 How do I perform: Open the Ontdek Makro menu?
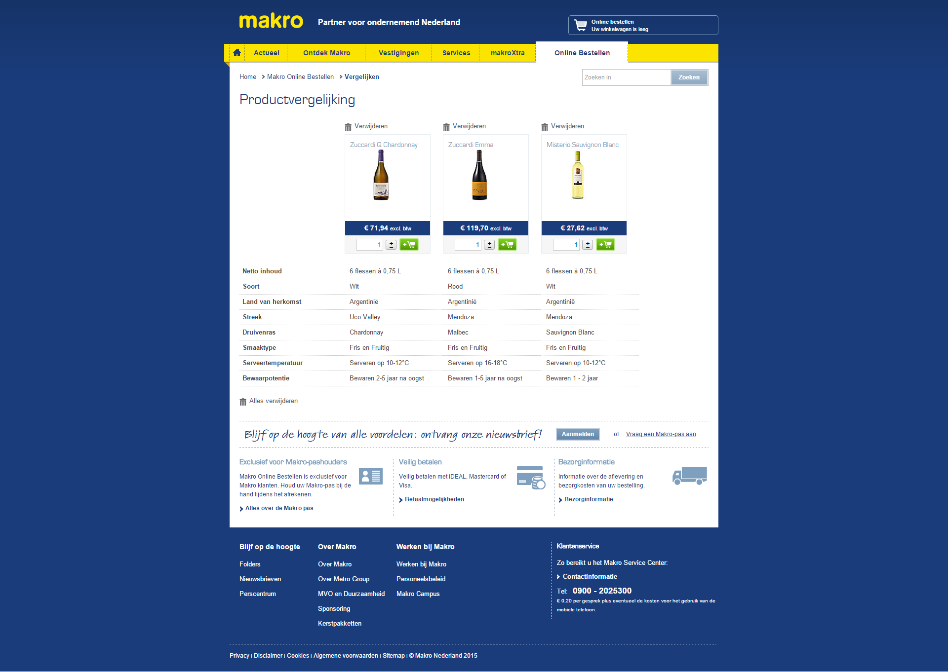tap(327, 53)
